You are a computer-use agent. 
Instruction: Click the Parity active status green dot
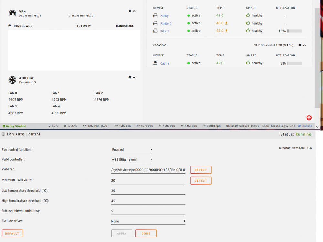click(189, 15)
